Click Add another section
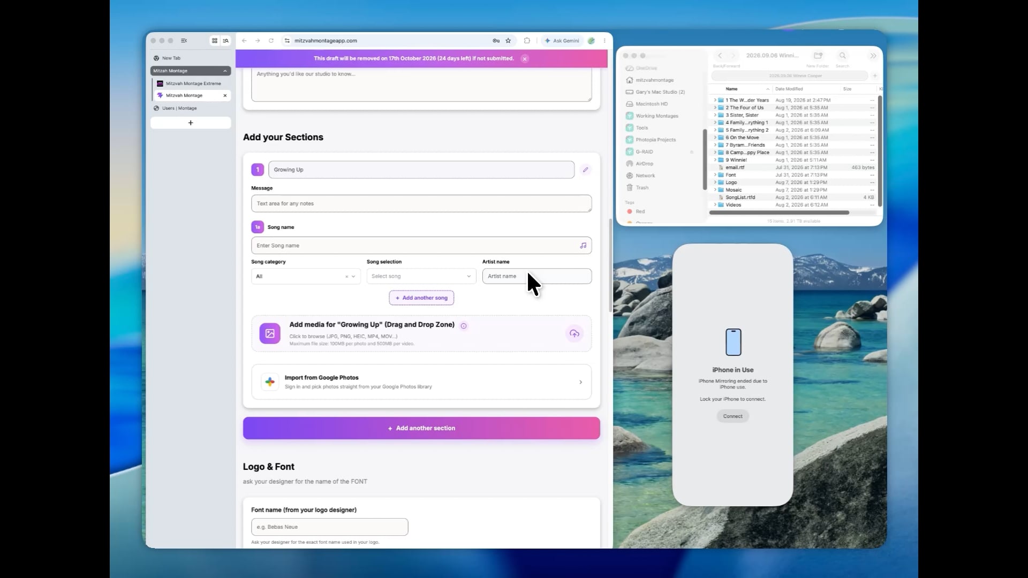1028x578 pixels. point(421,428)
